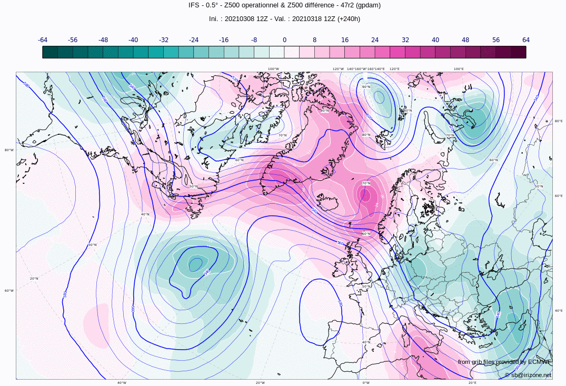The width and height of the screenshot is (566, 386).
Task: Click the '48' colorbar label
Action: tap(465, 39)
